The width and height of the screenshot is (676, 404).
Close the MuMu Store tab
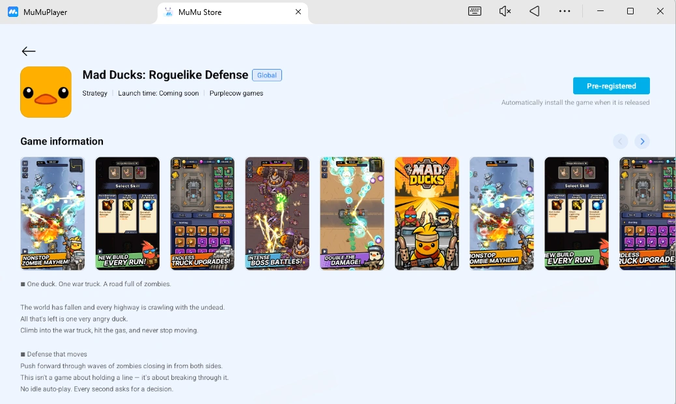pos(298,12)
